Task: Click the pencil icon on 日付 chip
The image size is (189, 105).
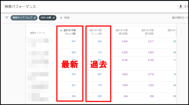Action: click(54, 18)
